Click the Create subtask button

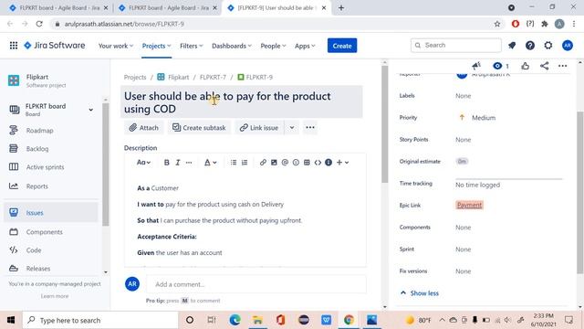point(199,128)
